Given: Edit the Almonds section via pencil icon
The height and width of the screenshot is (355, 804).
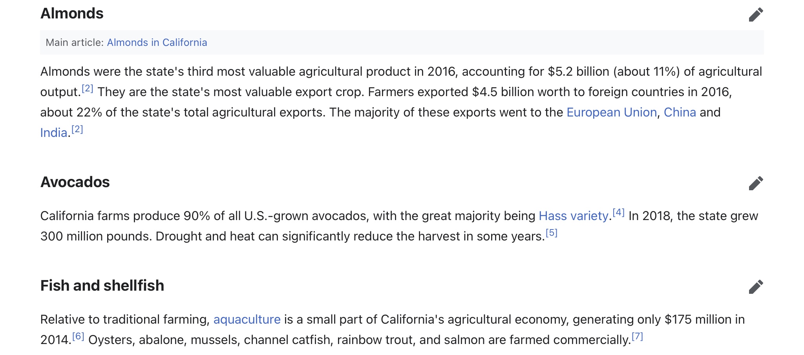Looking at the screenshot, I should click(x=756, y=15).
